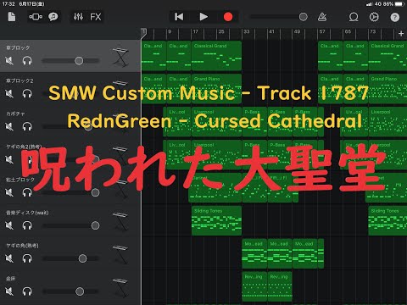407x305 pixels.
Task: Jump to bar 17 ruler marker
Action: tap(196, 31)
